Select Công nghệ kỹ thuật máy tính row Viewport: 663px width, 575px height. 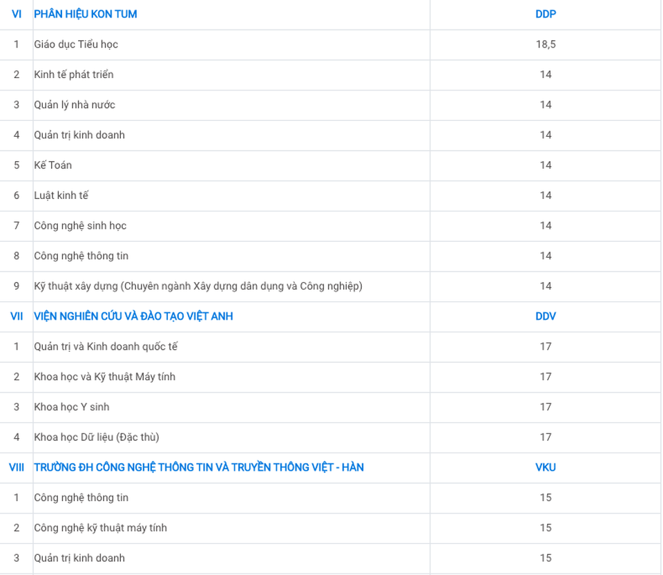coord(101,528)
